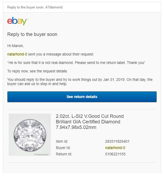
Task: Click the eBay logo
Action: (x=18, y=21)
